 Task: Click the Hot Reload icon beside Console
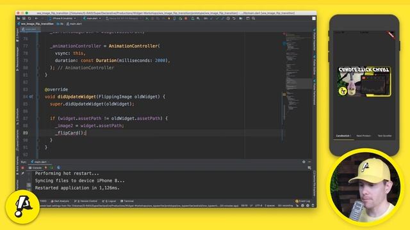pyautogui.click(x=46, y=167)
